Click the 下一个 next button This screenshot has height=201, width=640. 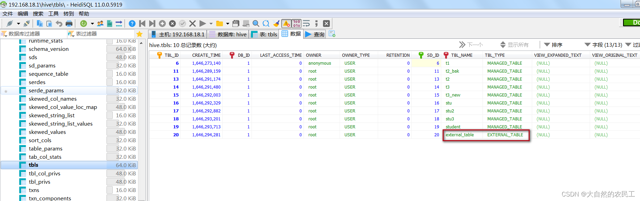(471, 45)
